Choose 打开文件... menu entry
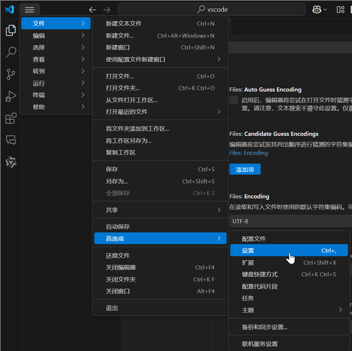Image resolution: width=352 pixels, height=351 pixels. (160, 76)
